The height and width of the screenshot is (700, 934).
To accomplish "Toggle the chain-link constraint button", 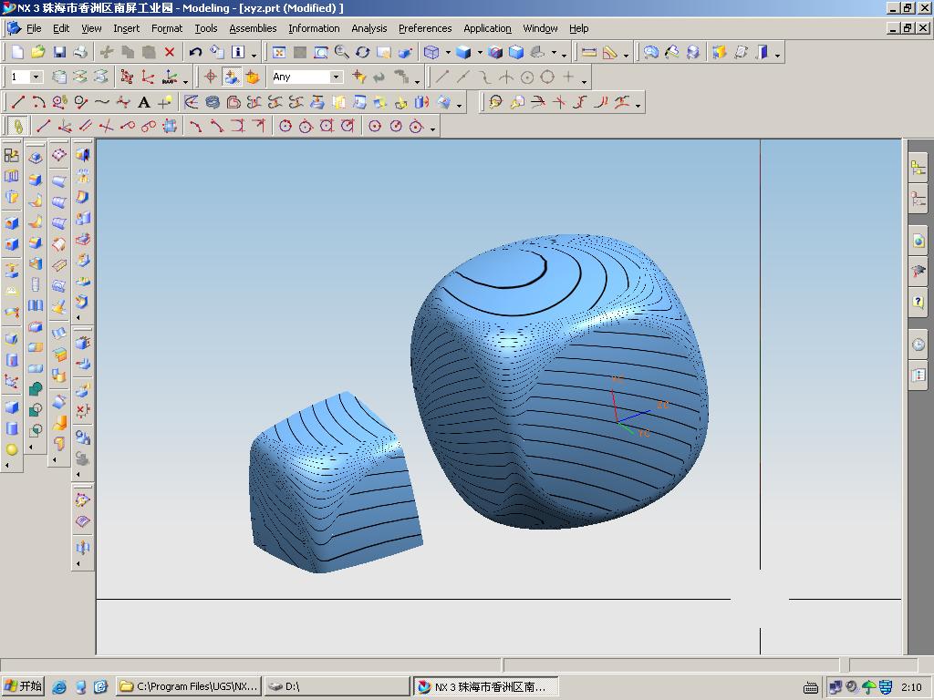I will (x=16, y=126).
